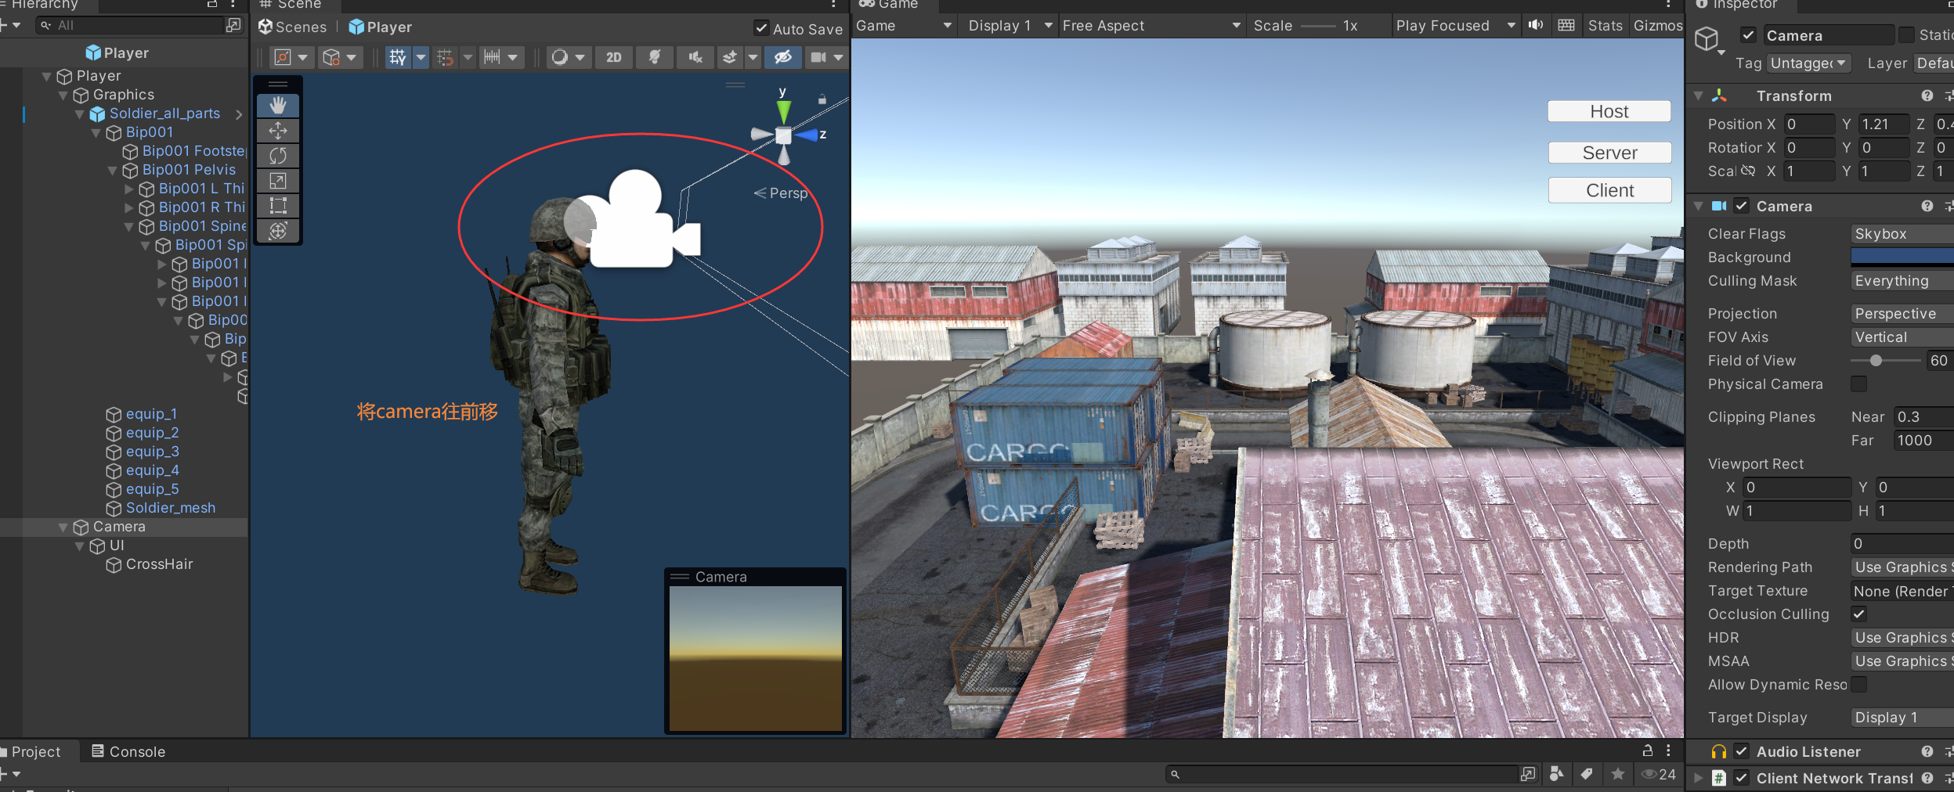The width and height of the screenshot is (1954, 792).
Task: Click the global/local handle rotation icon
Action: (331, 57)
